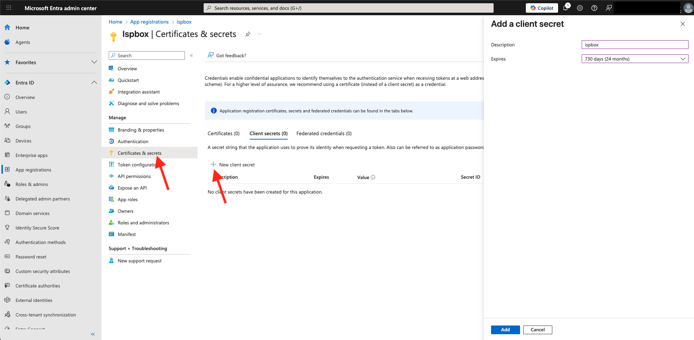The image size is (694, 340).
Task: Open the notifications bell icon
Action: [565, 8]
